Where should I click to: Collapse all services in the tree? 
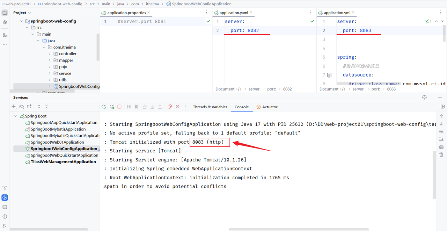point(46,107)
